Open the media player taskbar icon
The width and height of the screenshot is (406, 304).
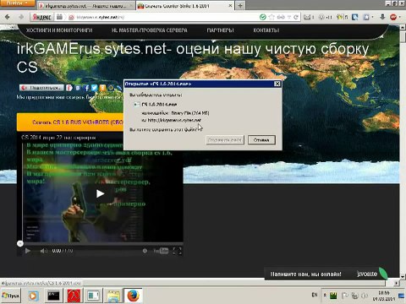pos(33,296)
